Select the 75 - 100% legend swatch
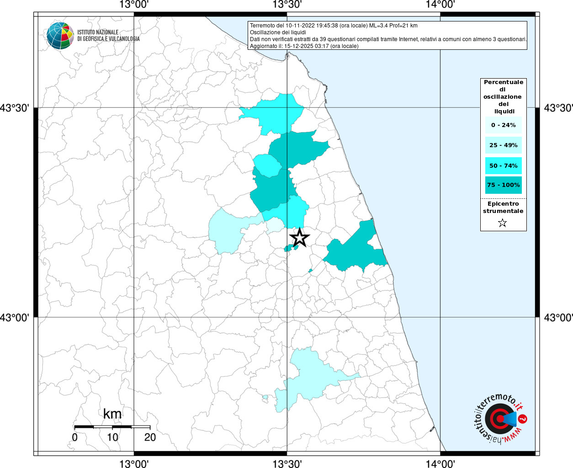 [503, 185]
